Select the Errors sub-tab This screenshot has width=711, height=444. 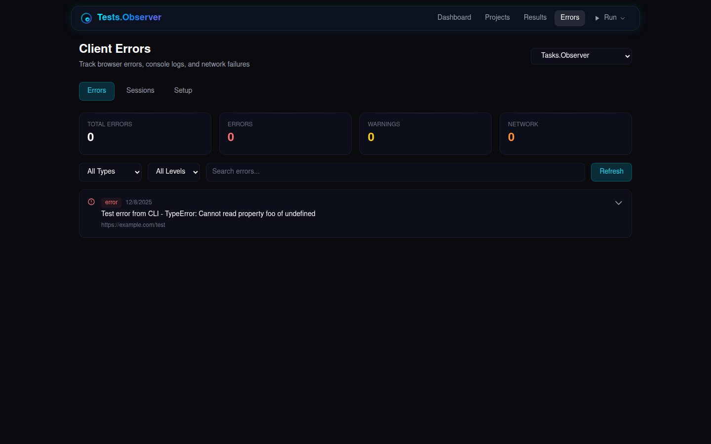[97, 91]
